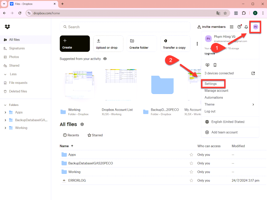Star the Apps folder
The height and width of the screenshot is (200, 267).
191,155
